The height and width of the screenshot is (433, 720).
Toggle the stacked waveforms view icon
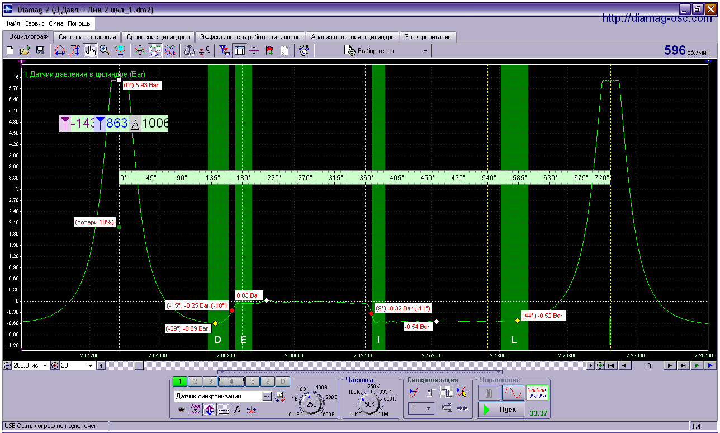(155, 51)
